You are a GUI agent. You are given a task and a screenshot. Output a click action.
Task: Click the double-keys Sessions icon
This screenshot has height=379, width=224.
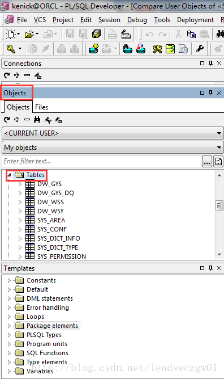click(x=157, y=49)
